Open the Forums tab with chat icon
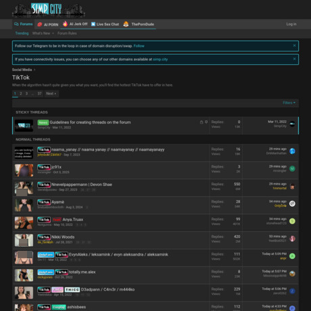Viewport: 311px width, 311px height. [24, 24]
